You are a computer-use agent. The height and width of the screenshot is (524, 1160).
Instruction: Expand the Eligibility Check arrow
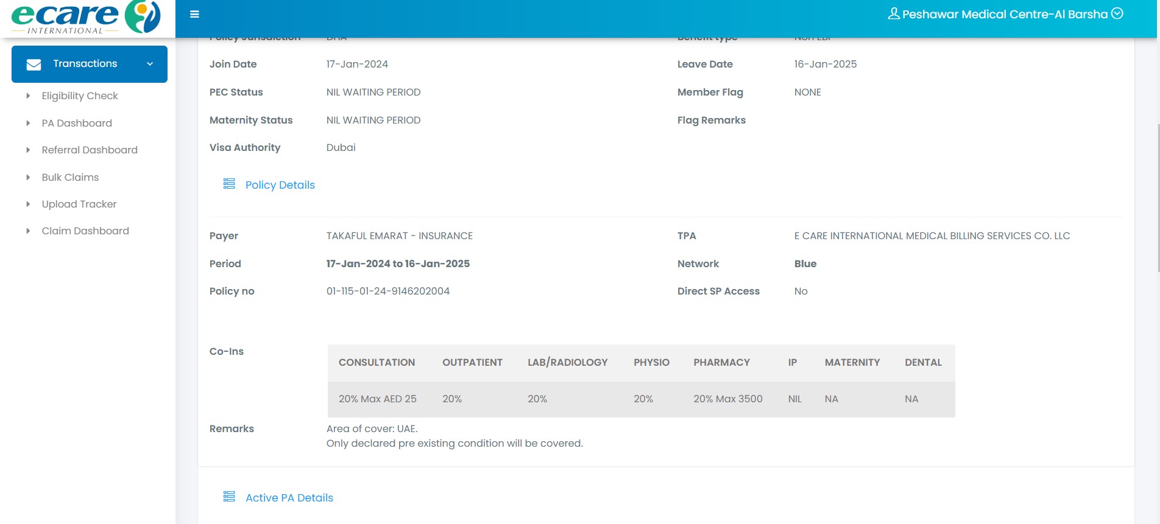pyautogui.click(x=28, y=96)
